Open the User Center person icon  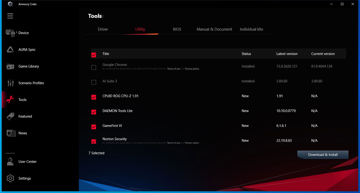pos(10,162)
